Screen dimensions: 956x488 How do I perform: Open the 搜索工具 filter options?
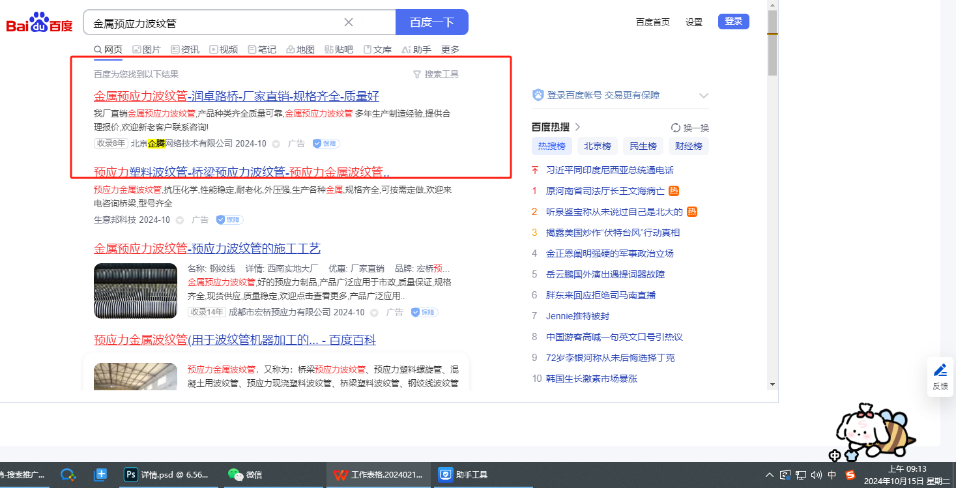(x=436, y=74)
